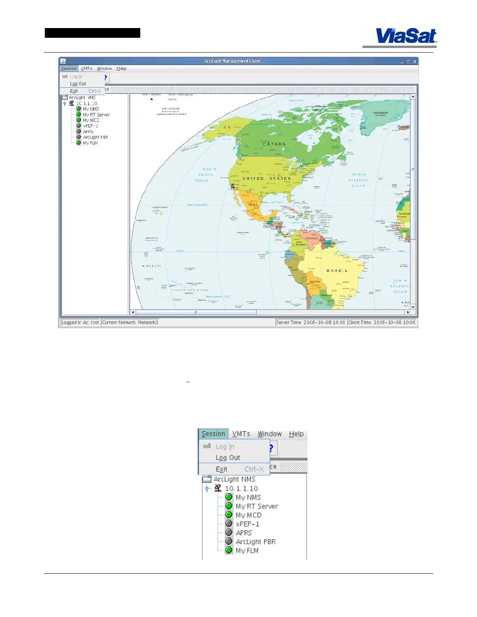This screenshot has width=477, height=617.
Task: Click the green My NMS status icon in the full client window
Action: tap(79, 109)
